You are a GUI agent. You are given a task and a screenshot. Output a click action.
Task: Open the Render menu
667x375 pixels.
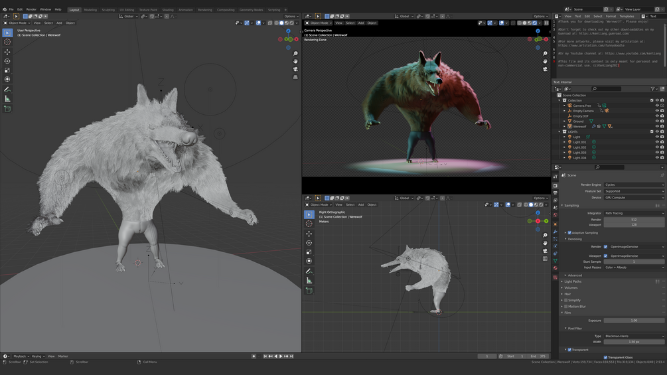click(31, 9)
